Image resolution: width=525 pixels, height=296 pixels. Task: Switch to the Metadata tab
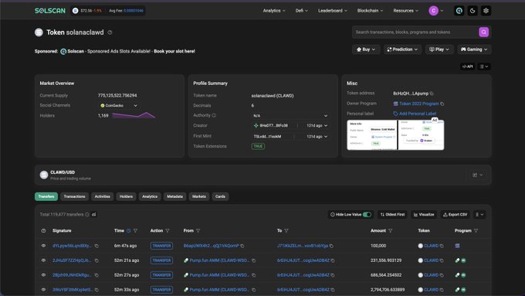tap(174, 196)
